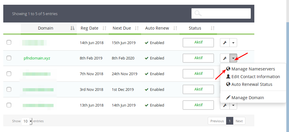Collapse dropdown arrow in pfndomain.xyz row

coord(233,58)
